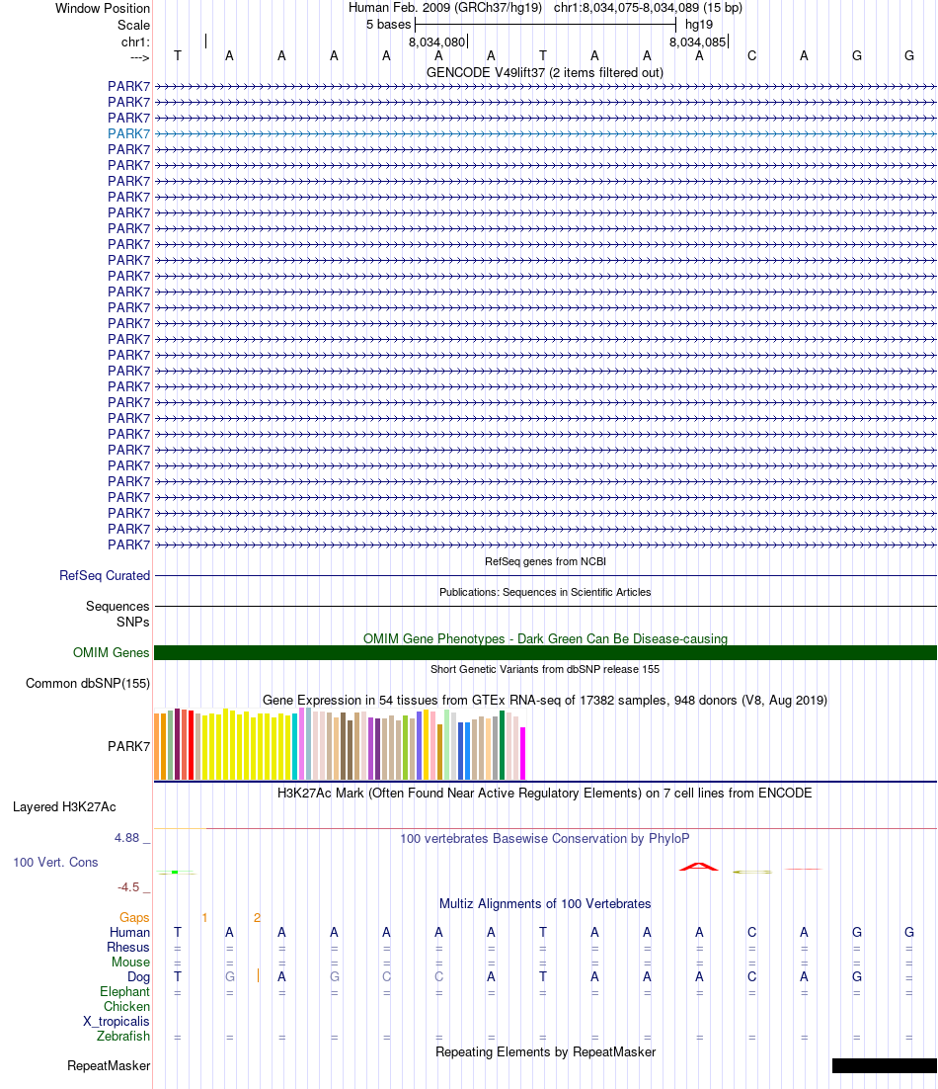This screenshot has width=938, height=1089.
Task: Select the Chicken alignment row label
Action: coord(126,1006)
